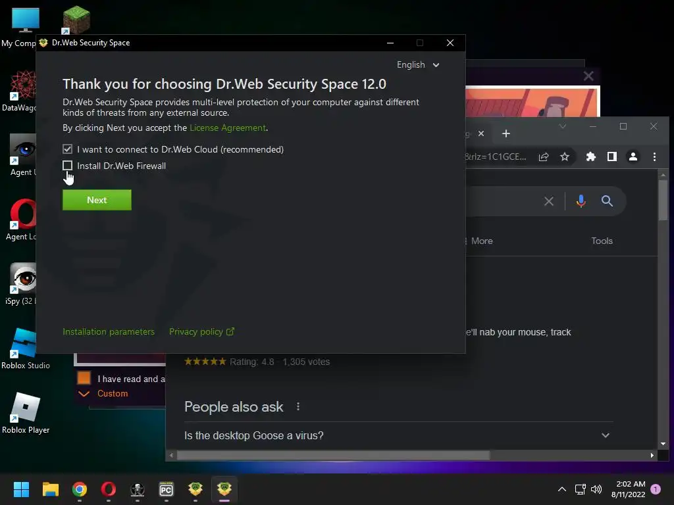
Task: Open a new Chrome tab
Action: click(506, 133)
